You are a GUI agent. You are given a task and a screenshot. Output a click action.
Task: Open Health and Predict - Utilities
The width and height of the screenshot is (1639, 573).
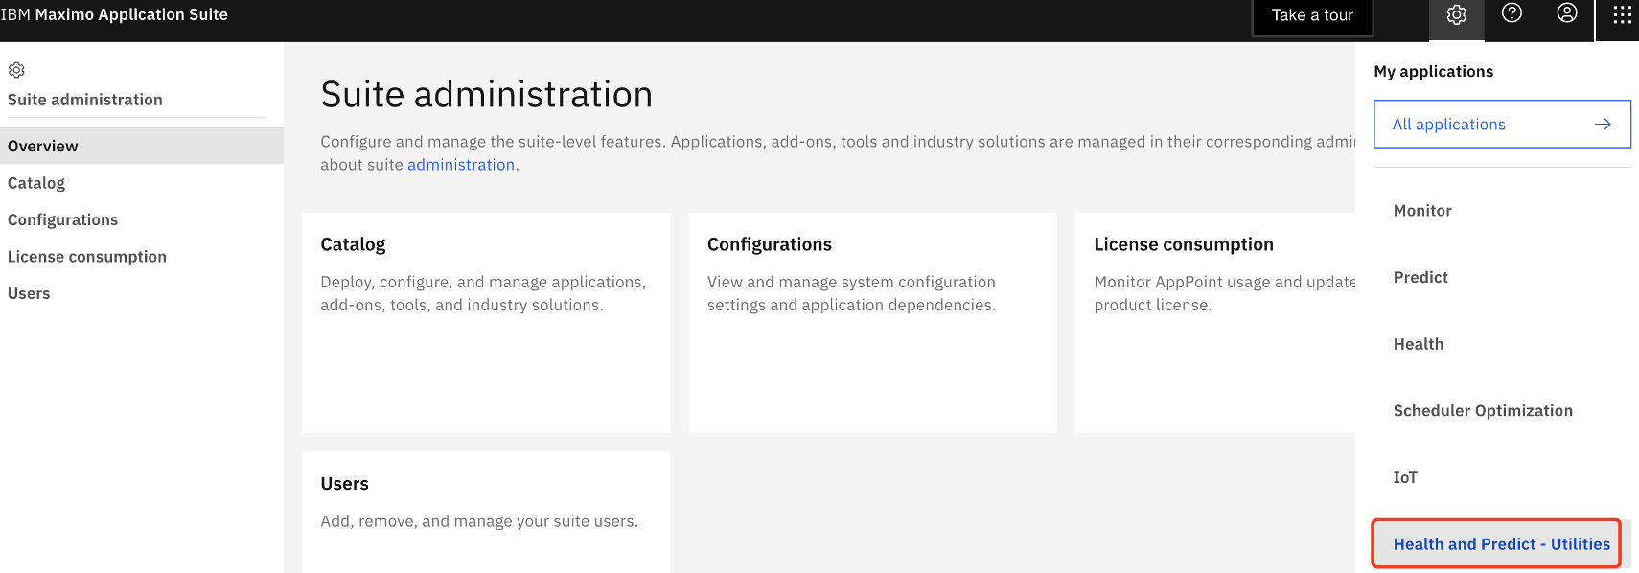pos(1502,544)
